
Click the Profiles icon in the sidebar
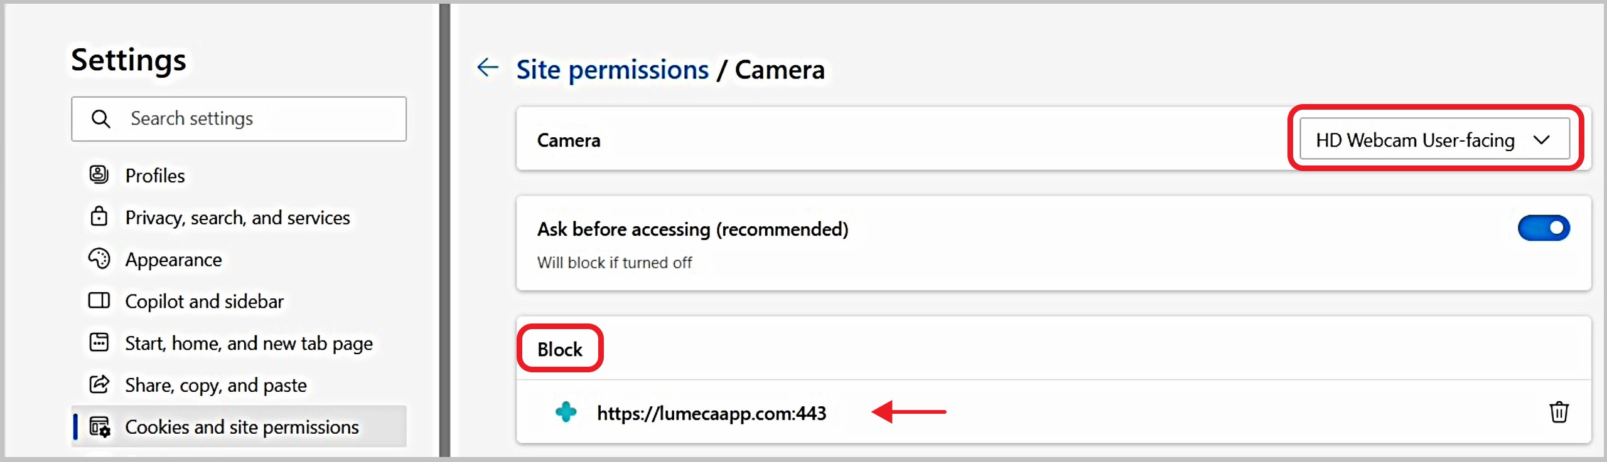[x=100, y=175]
